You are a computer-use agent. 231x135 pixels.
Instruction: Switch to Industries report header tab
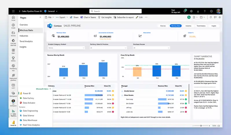pos(188,26)
